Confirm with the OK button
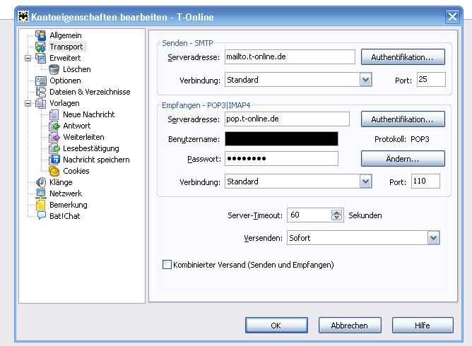 tap(276, 326)
